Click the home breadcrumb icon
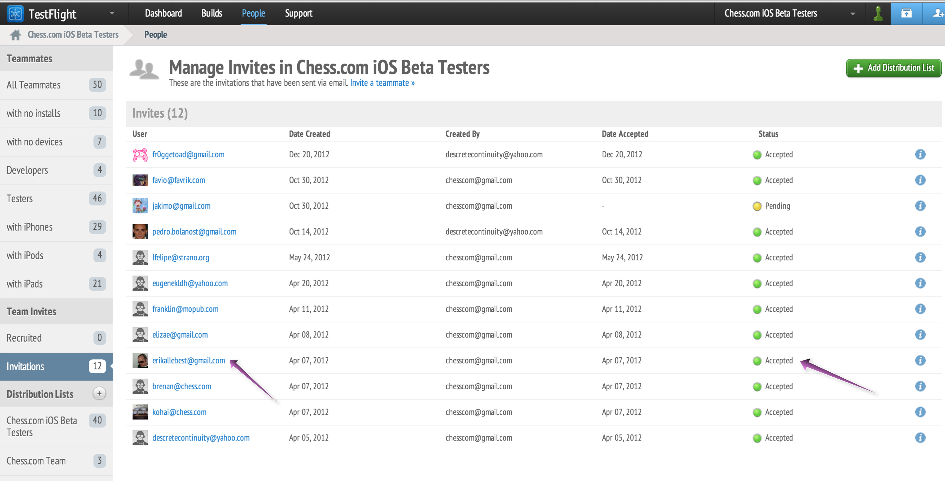This screenshot has width=945, height=481. (15, 35)
